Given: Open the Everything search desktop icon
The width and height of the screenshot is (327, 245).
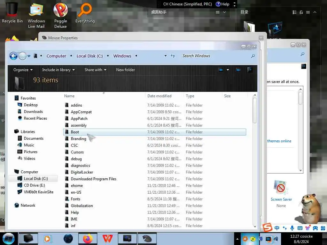Looking at the screenshot, I should pyautogui.click(x=85, y=13).
